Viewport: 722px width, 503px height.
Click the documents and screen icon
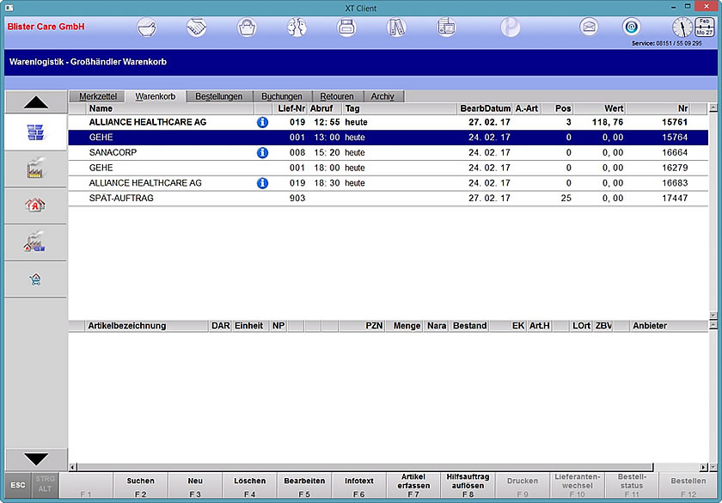[446, 28]
